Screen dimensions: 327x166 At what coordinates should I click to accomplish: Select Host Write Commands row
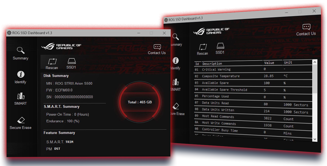[253, 125]
